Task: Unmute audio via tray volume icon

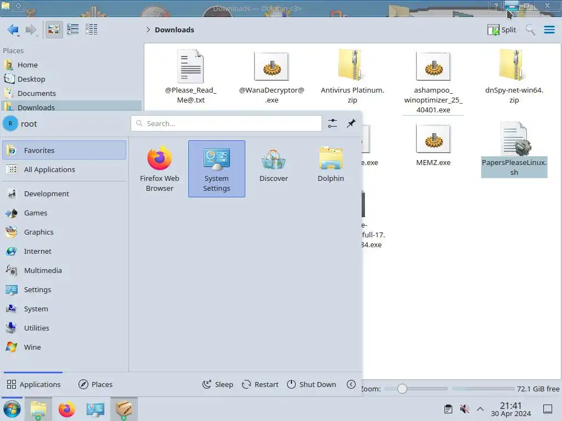Action: pyautogui.click(x=464, y=409)
